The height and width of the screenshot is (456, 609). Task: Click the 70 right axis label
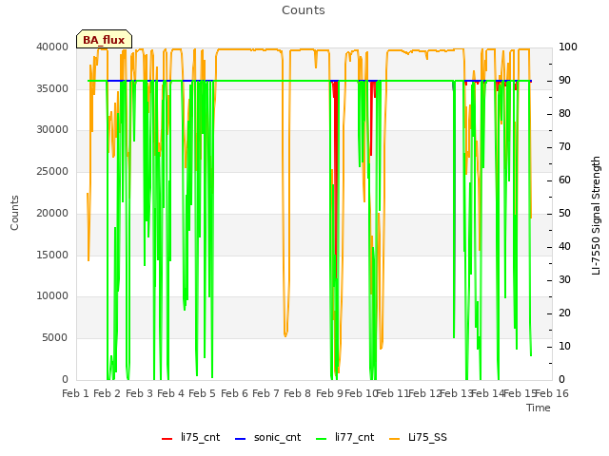pyautogui.click(x=564, y=147)
